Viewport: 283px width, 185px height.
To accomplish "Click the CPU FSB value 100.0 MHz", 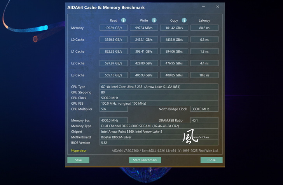I will pos(159,104).
